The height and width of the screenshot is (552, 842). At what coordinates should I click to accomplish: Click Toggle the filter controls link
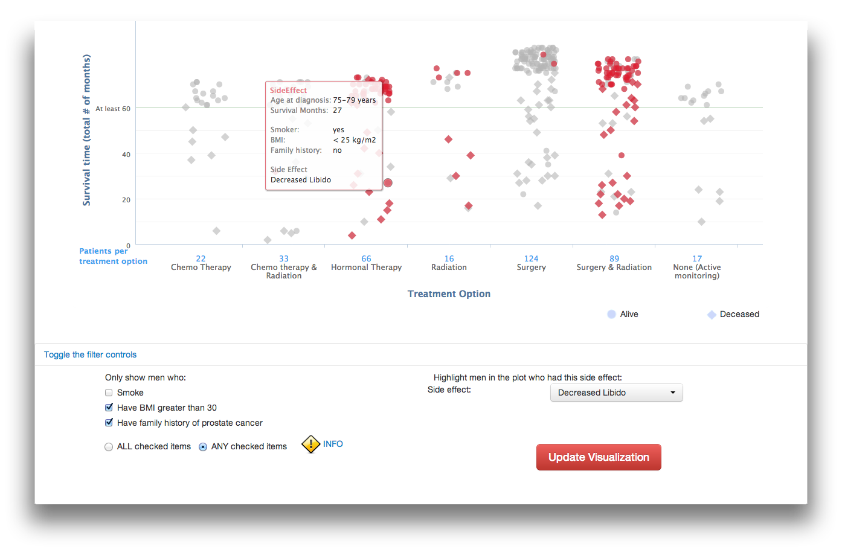click(90, 355)
